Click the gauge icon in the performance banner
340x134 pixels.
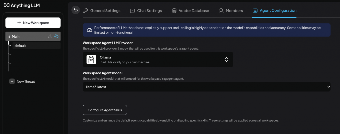(89, 30)
